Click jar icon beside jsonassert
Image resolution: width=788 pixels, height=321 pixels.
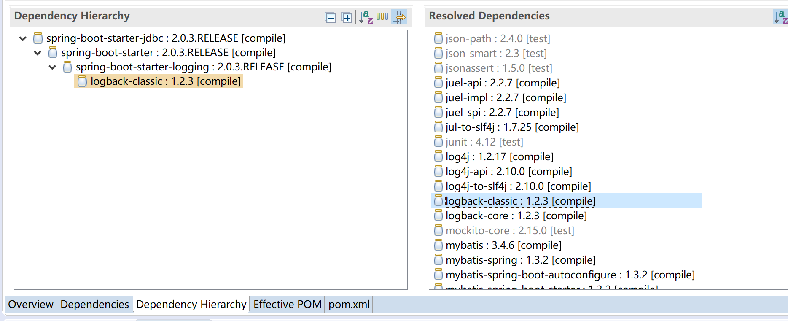438,68
